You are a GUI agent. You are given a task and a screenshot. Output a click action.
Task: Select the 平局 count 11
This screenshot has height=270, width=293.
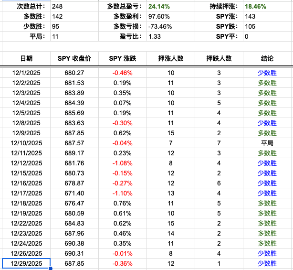point(74,36)
